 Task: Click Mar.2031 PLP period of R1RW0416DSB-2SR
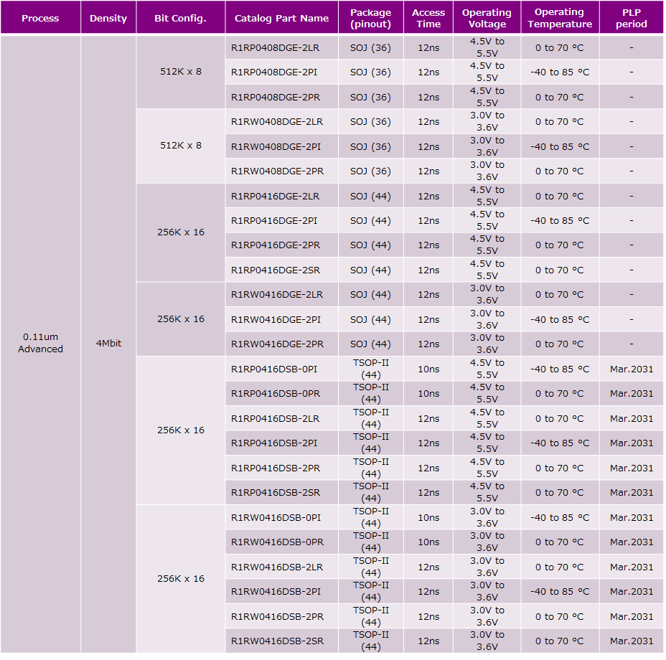[x=632, y=641]
